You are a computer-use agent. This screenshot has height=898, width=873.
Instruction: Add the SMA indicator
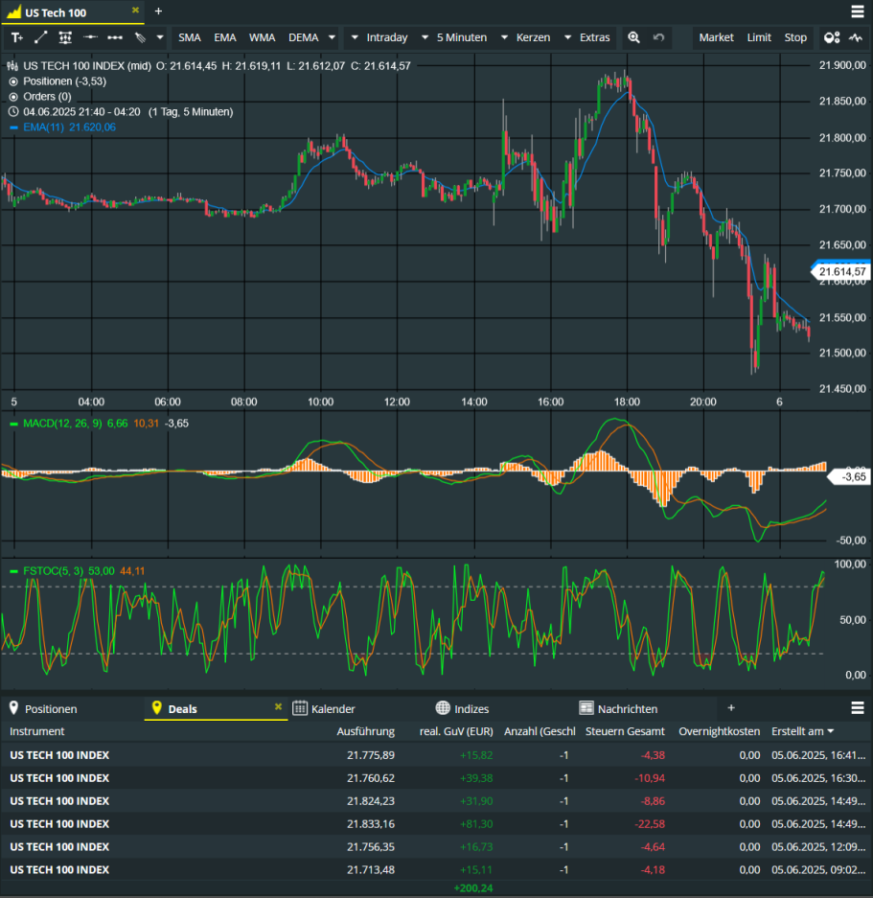(189, 37)
